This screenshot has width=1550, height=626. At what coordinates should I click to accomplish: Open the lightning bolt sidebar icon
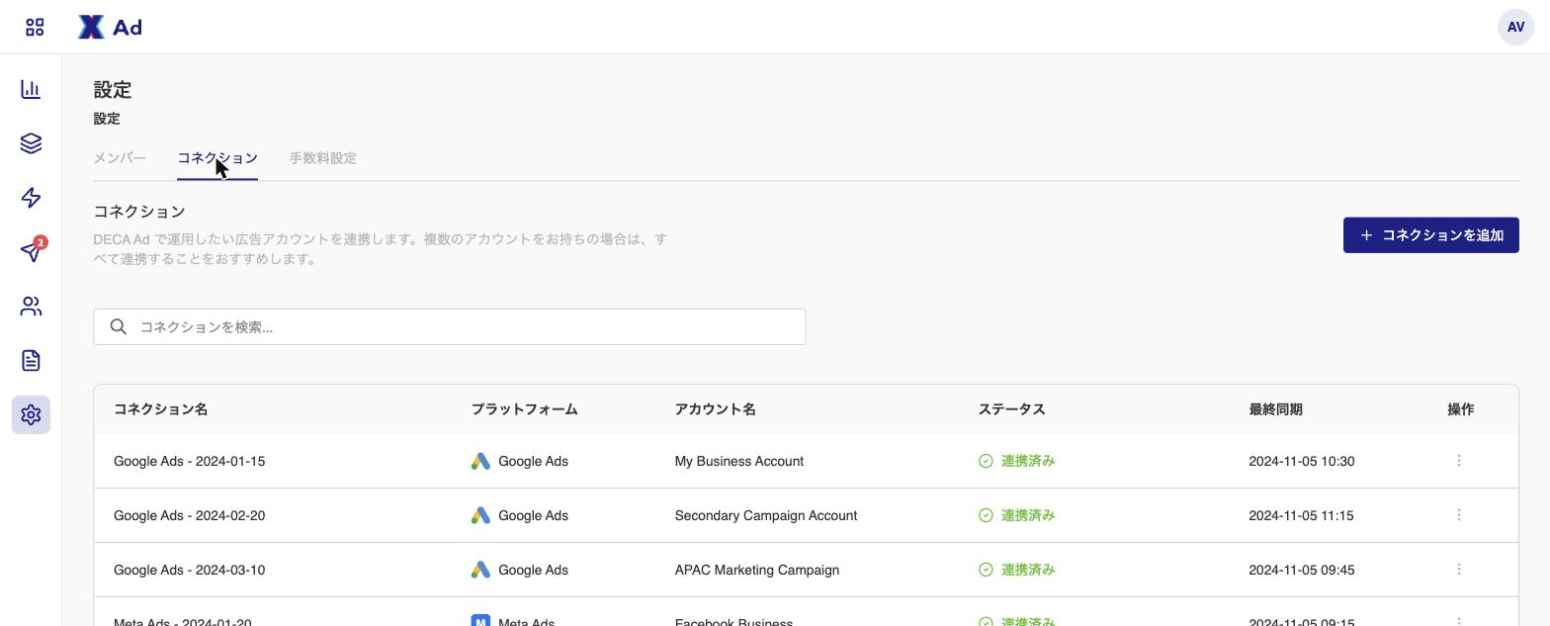click(31, 198)
